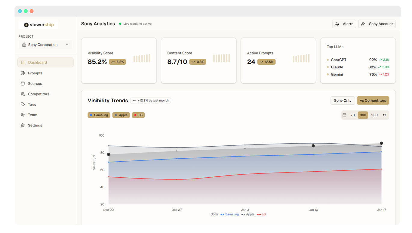Click the Competitors people icon
Image resolution: width=412 pixels, height=233 pixels.
pyautogui.click(x=23, y=94)
